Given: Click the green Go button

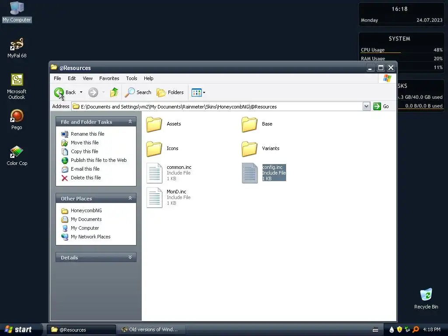Looking at the screenshot, I should click(x=381, y=107).
